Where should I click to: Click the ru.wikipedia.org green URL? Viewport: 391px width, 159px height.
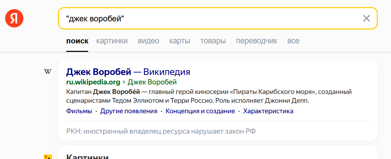pyautogui.click(x=93, y=82)
